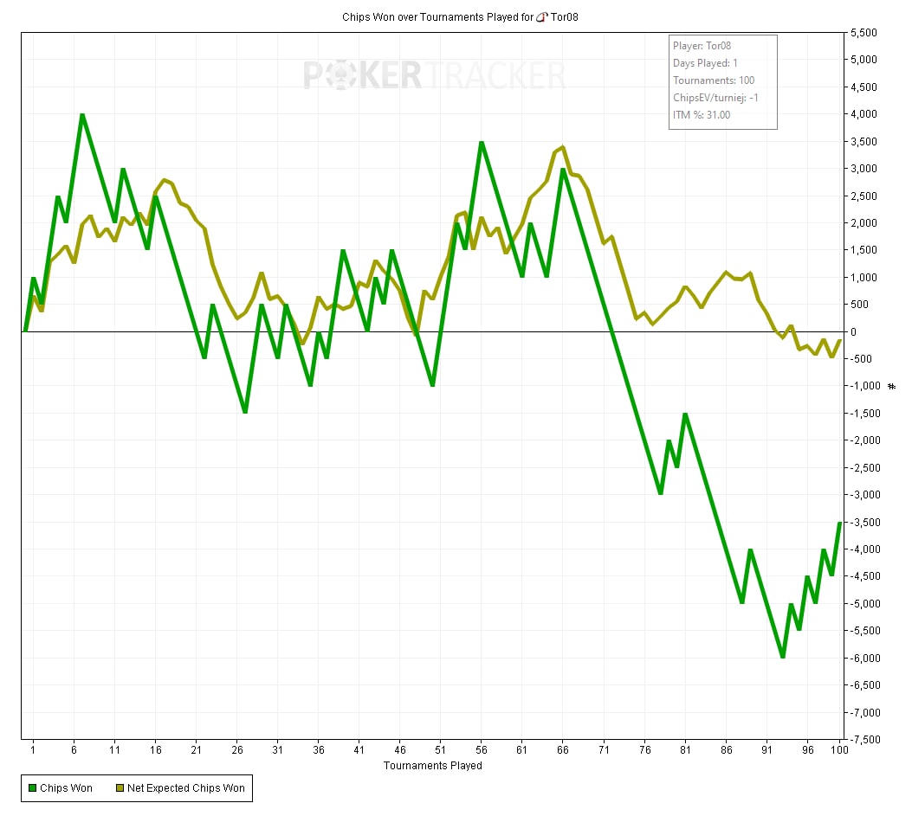This screenshot has width=912, height=816.
Task: Click the Days Played: 1 info line
Action: 705,63
